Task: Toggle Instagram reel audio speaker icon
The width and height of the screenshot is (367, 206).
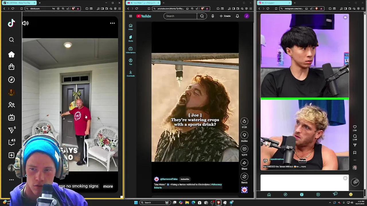Action: (345, 17)
